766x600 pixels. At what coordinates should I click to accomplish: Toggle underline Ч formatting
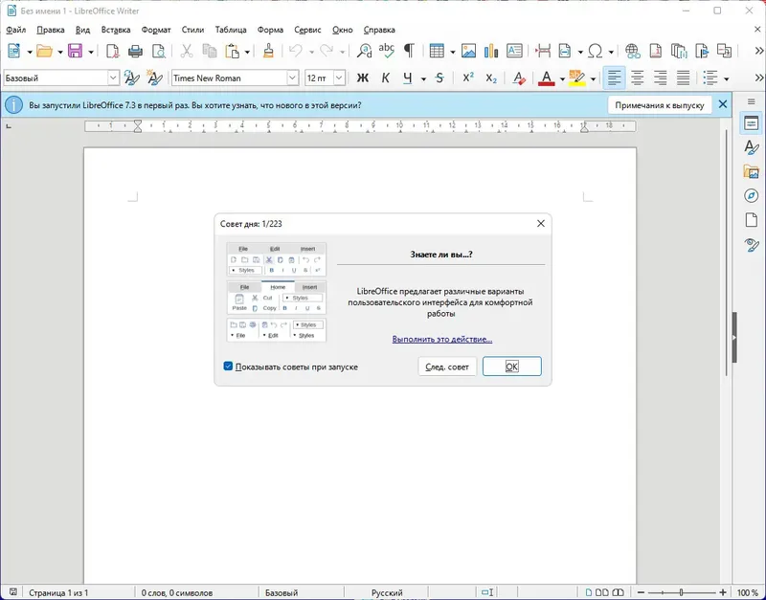408,78
